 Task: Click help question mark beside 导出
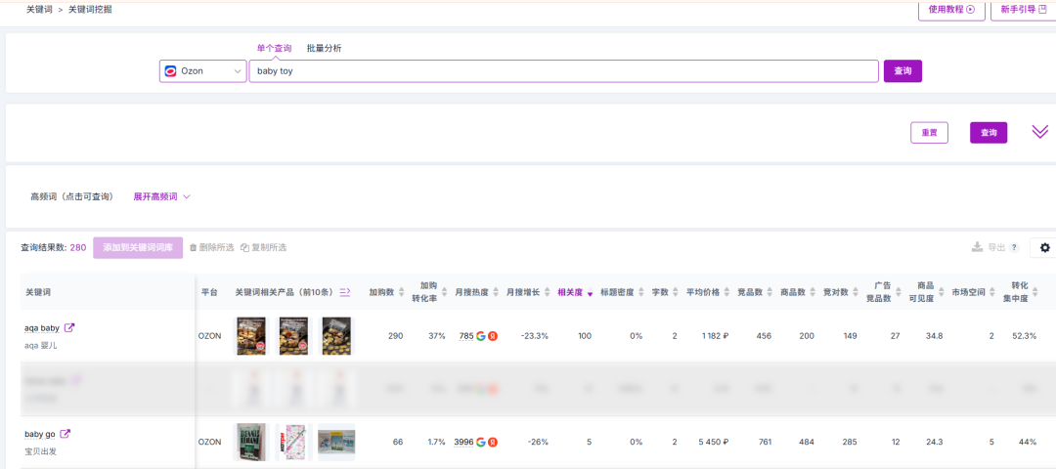(1014, 247)
